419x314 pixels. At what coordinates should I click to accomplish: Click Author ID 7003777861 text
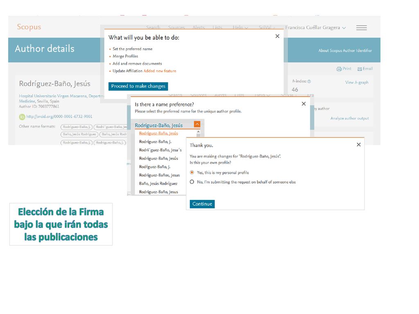pyautogui.click(x=39, y=107)
